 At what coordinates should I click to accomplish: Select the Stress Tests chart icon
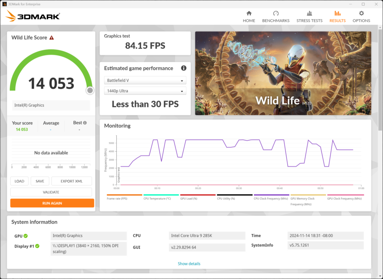pos(309,16)
